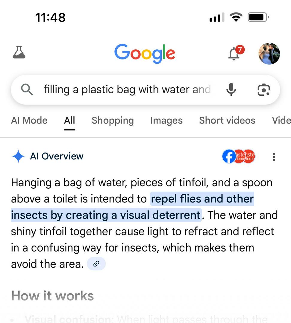The image size is (291, 323).
Task: Tap the magnifying glass search icon
Action: point(27,89)
